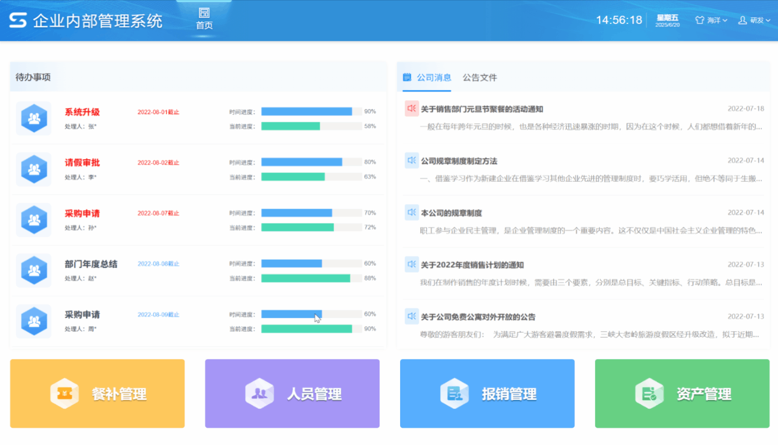Select the 餐补管理 meal subsidy icon
The width and height of the screenshot is (778, 445).
tap(63, 393)
